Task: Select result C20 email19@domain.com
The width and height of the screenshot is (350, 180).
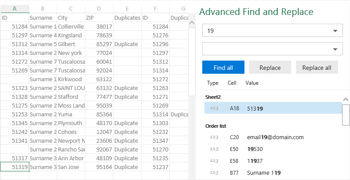Action: point(273,137)
